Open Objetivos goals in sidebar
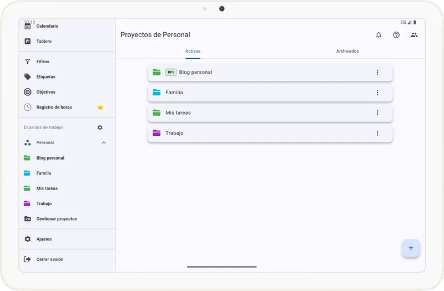This screenshot has height=291, width=444. coord(46,92)
